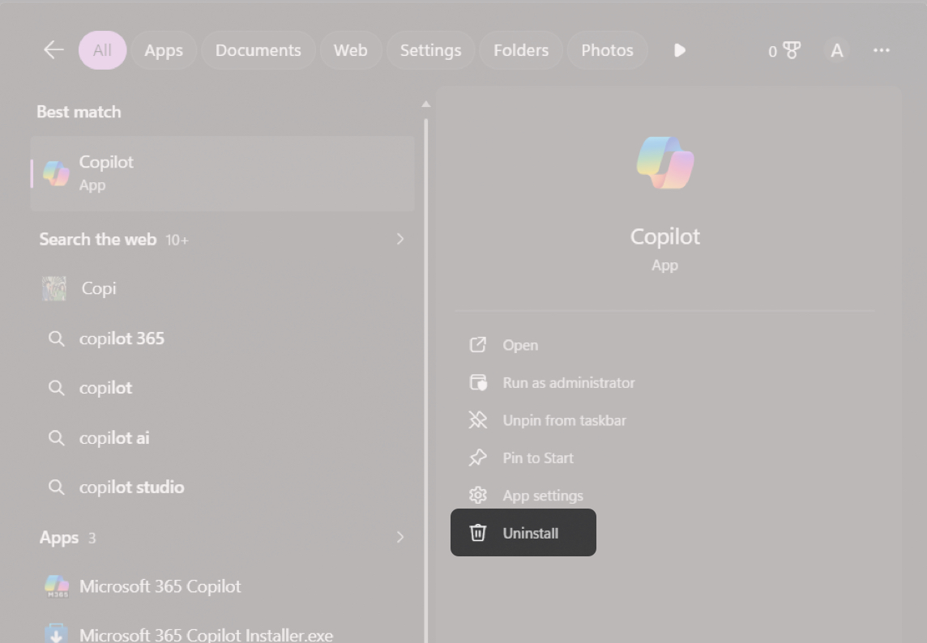Select the magnifier next to copilot studio
The width and height of the screenshot is (927, 643).
(56, 487)
